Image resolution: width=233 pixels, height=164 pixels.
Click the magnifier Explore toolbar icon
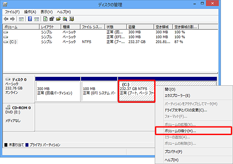coord(65,19)
